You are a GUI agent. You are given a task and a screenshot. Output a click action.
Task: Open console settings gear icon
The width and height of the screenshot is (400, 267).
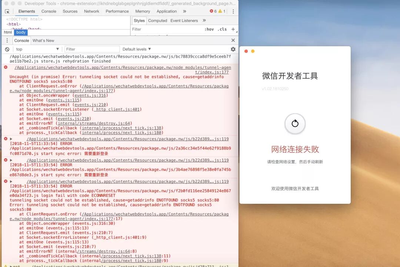[x=233, y=49]
